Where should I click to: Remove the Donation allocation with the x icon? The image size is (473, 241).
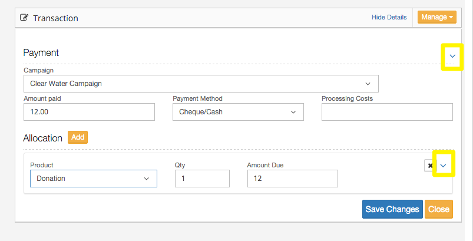pyautogui.click(x=429, y=166)
